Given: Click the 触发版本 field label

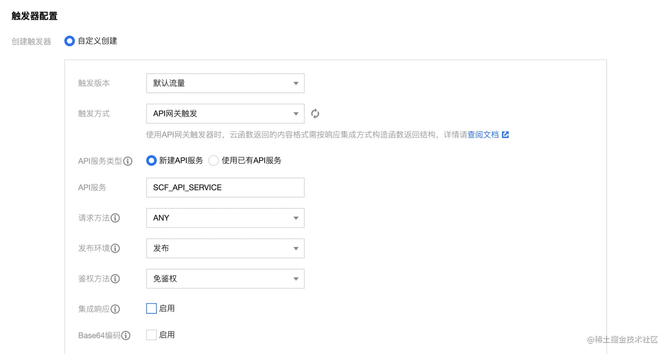Looking at the screenshot, I should click(x=94, y=83).
